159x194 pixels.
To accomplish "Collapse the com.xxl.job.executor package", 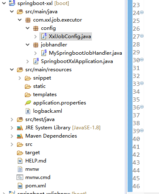I will click(20, 20).
